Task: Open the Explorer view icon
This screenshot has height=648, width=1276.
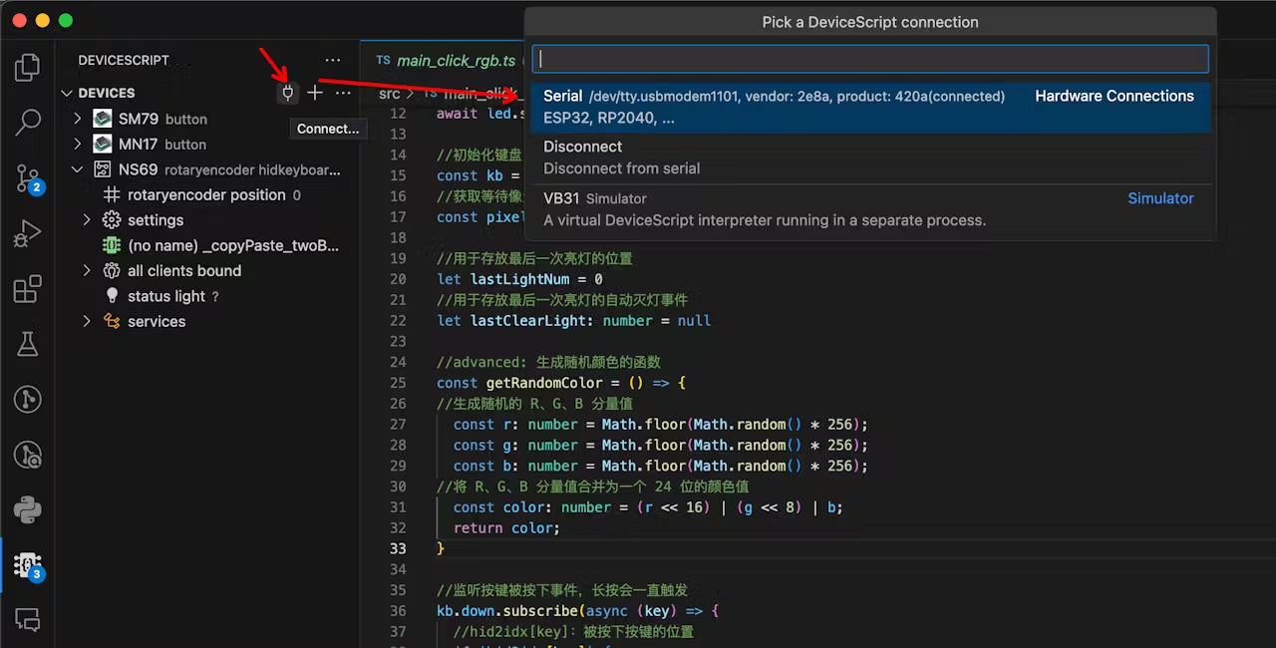Action: (27, 67)
